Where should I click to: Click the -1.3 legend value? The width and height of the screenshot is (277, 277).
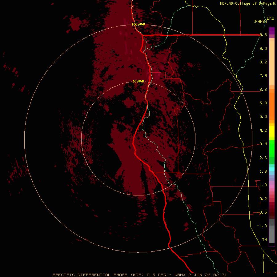pyautogui.click(x=262, y=226)
